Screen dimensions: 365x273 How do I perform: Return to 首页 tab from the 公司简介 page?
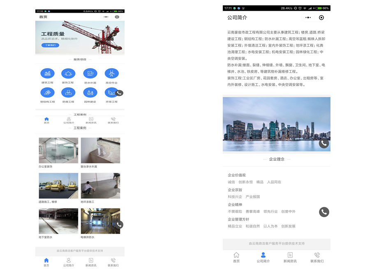point(236,257)
